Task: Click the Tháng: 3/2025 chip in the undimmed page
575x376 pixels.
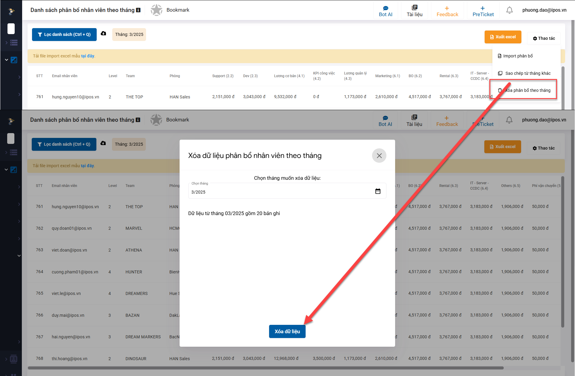Action: [129, 34]
